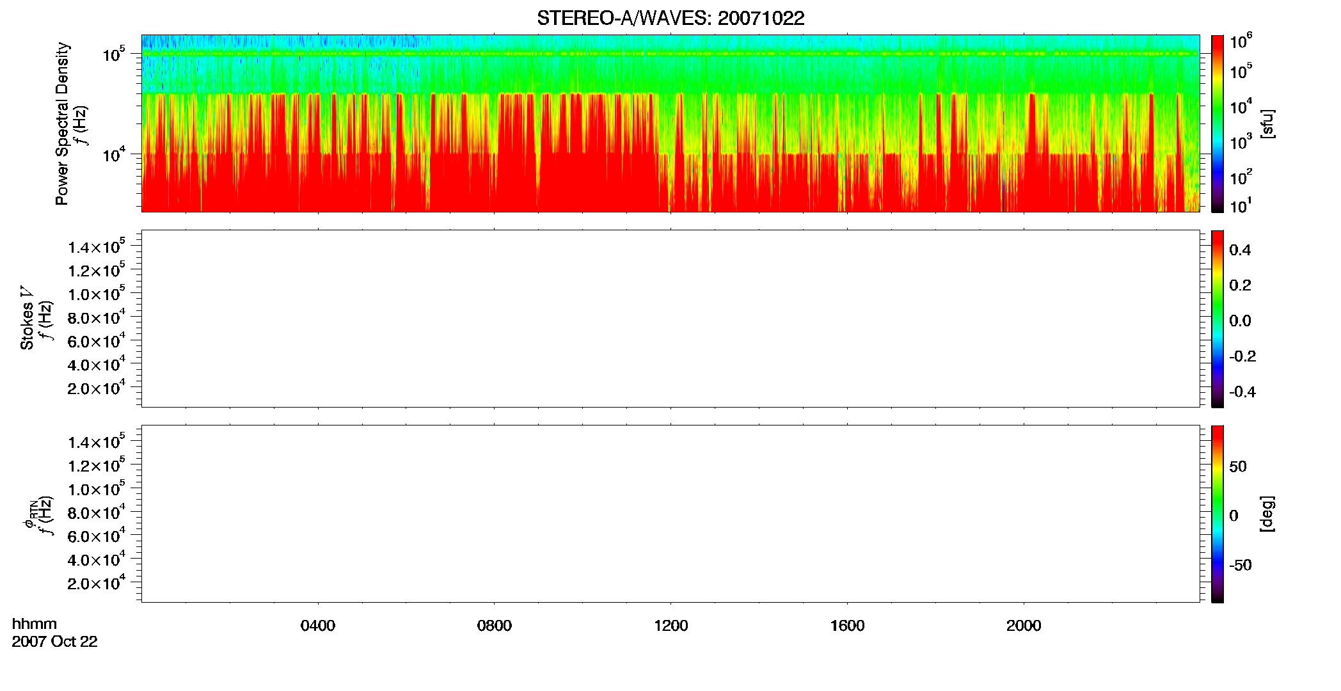Image resolution: width=1341 pixels, height=691 pixels.
Task: Click the Stokes V axis label
Action: (27, 318)
